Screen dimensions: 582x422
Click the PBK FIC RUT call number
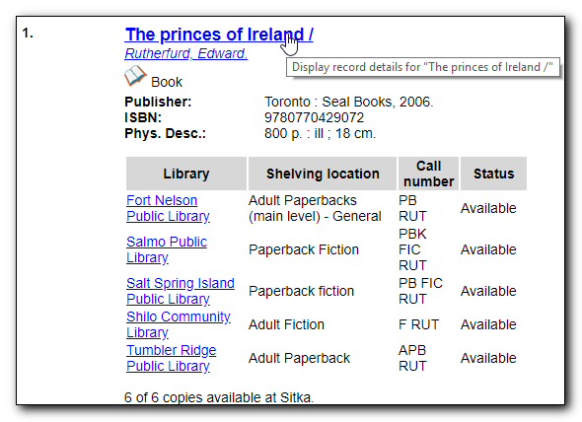(412, 249)
